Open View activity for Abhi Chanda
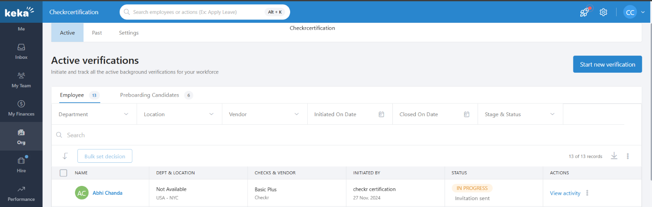 point(565,193)
